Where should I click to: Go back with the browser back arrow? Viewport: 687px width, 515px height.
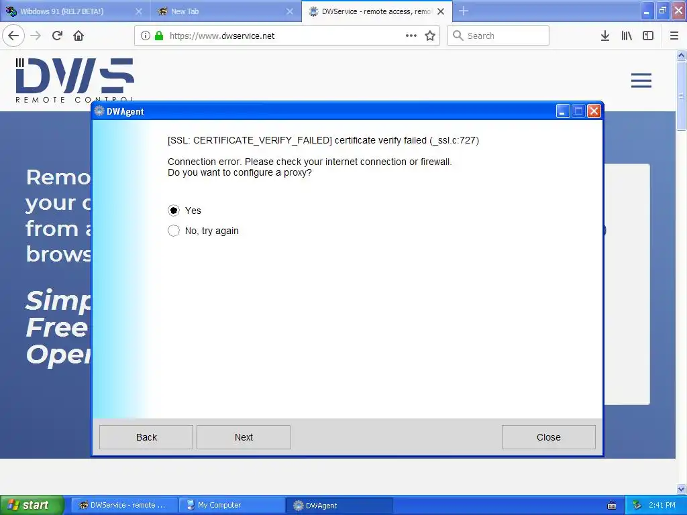(x=13, y=36)
